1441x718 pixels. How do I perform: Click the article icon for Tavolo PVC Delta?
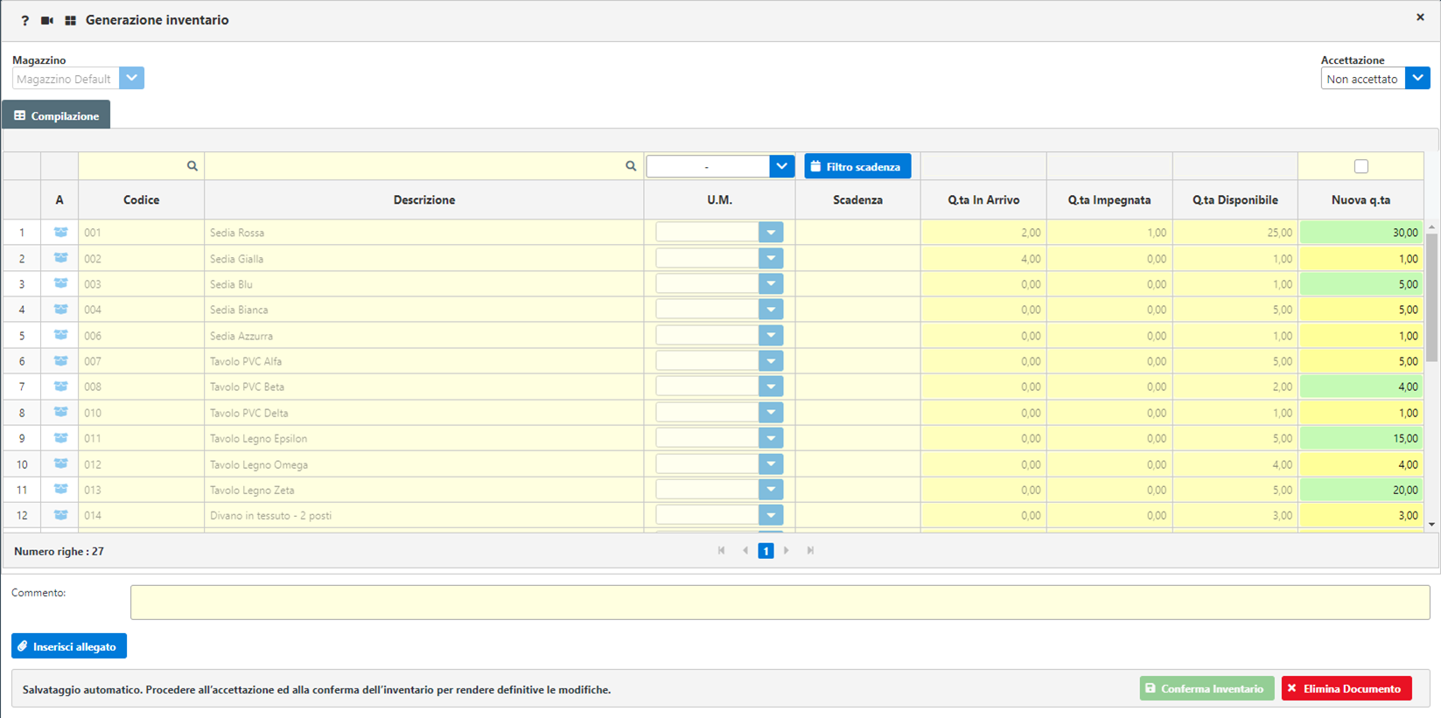point(60,412)
